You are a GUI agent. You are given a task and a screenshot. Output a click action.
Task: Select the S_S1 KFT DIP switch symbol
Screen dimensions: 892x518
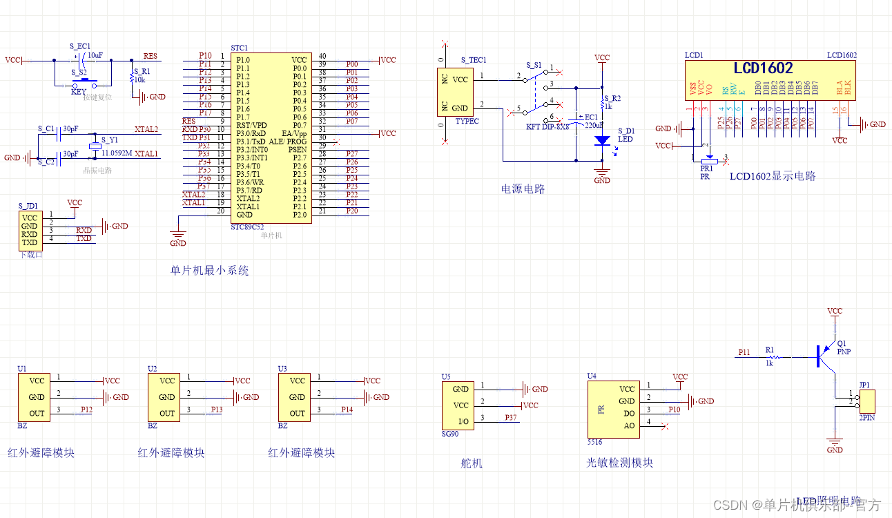pyautogui.click(x=535, y=94)
